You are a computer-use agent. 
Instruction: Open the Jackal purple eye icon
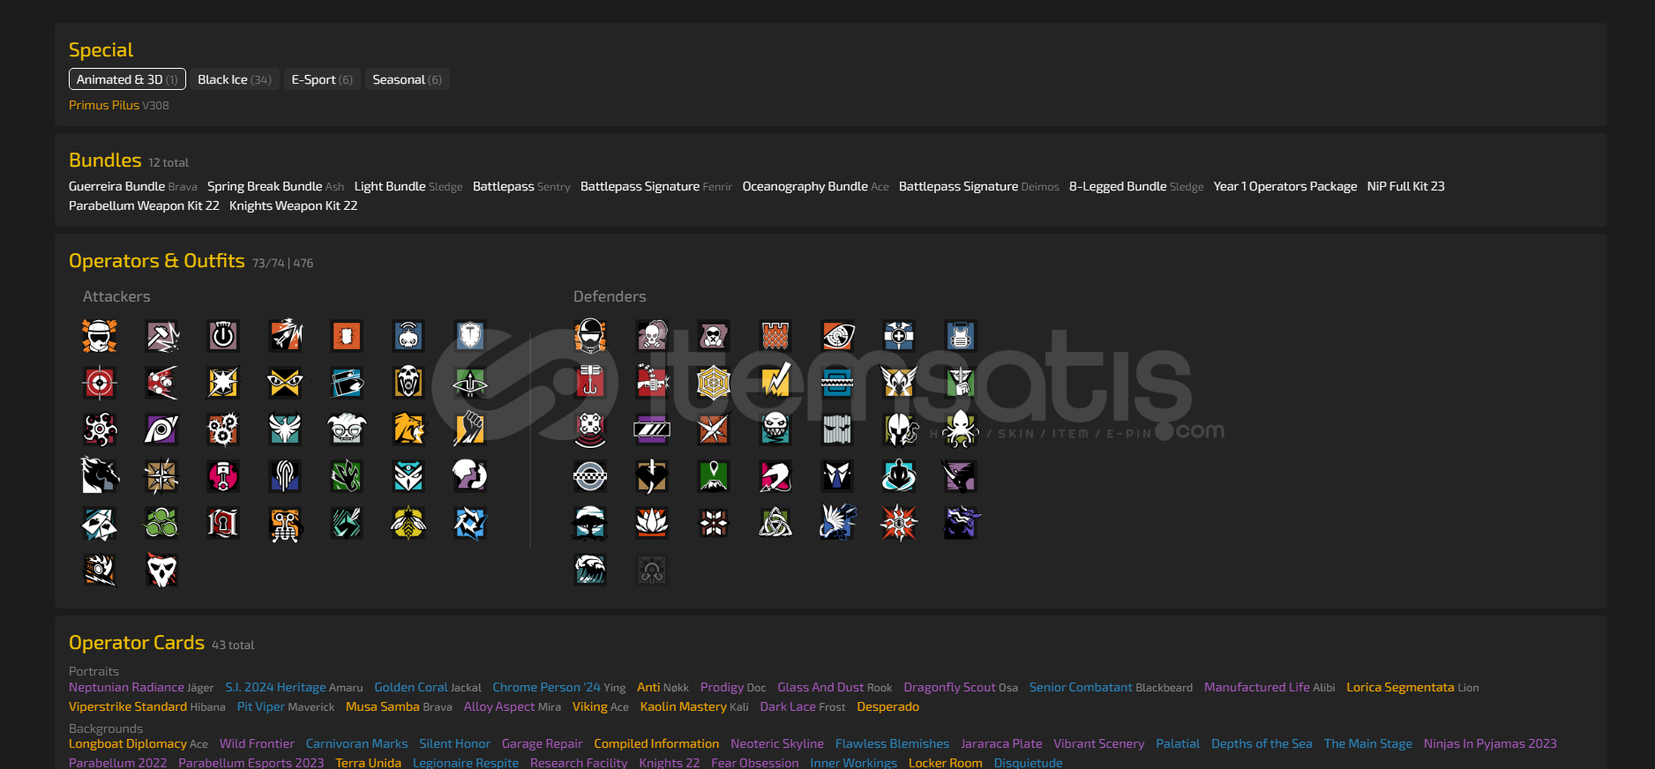[x=161, y=429]
